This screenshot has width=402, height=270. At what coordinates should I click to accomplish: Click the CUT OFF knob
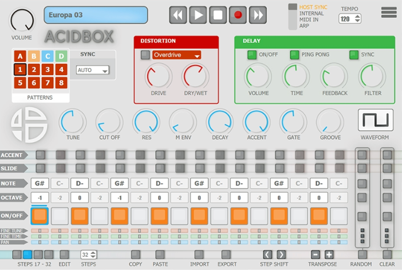(109, 122)
